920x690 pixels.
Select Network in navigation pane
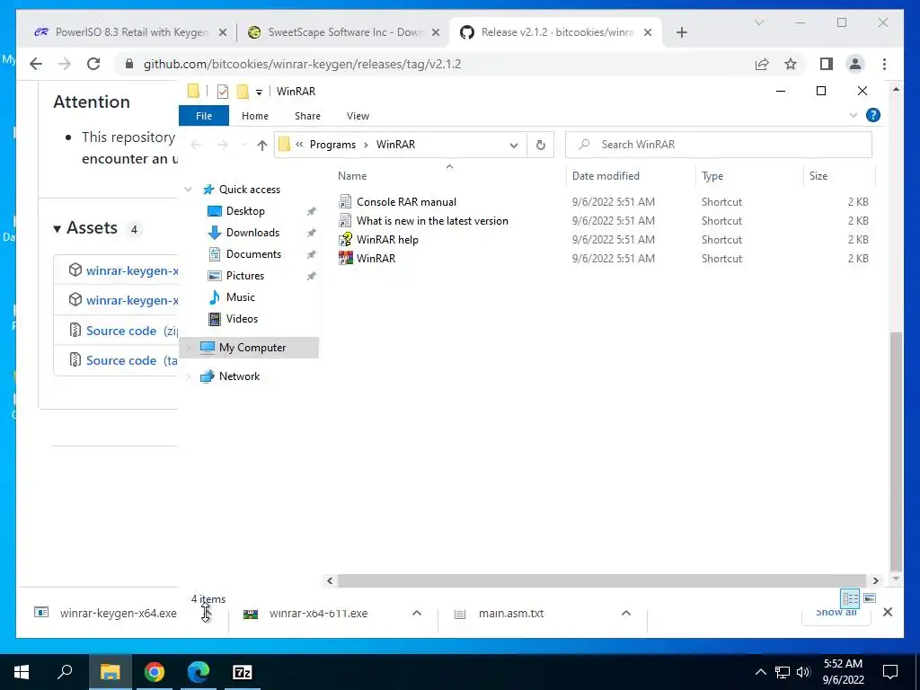click(x=239, y=376)
